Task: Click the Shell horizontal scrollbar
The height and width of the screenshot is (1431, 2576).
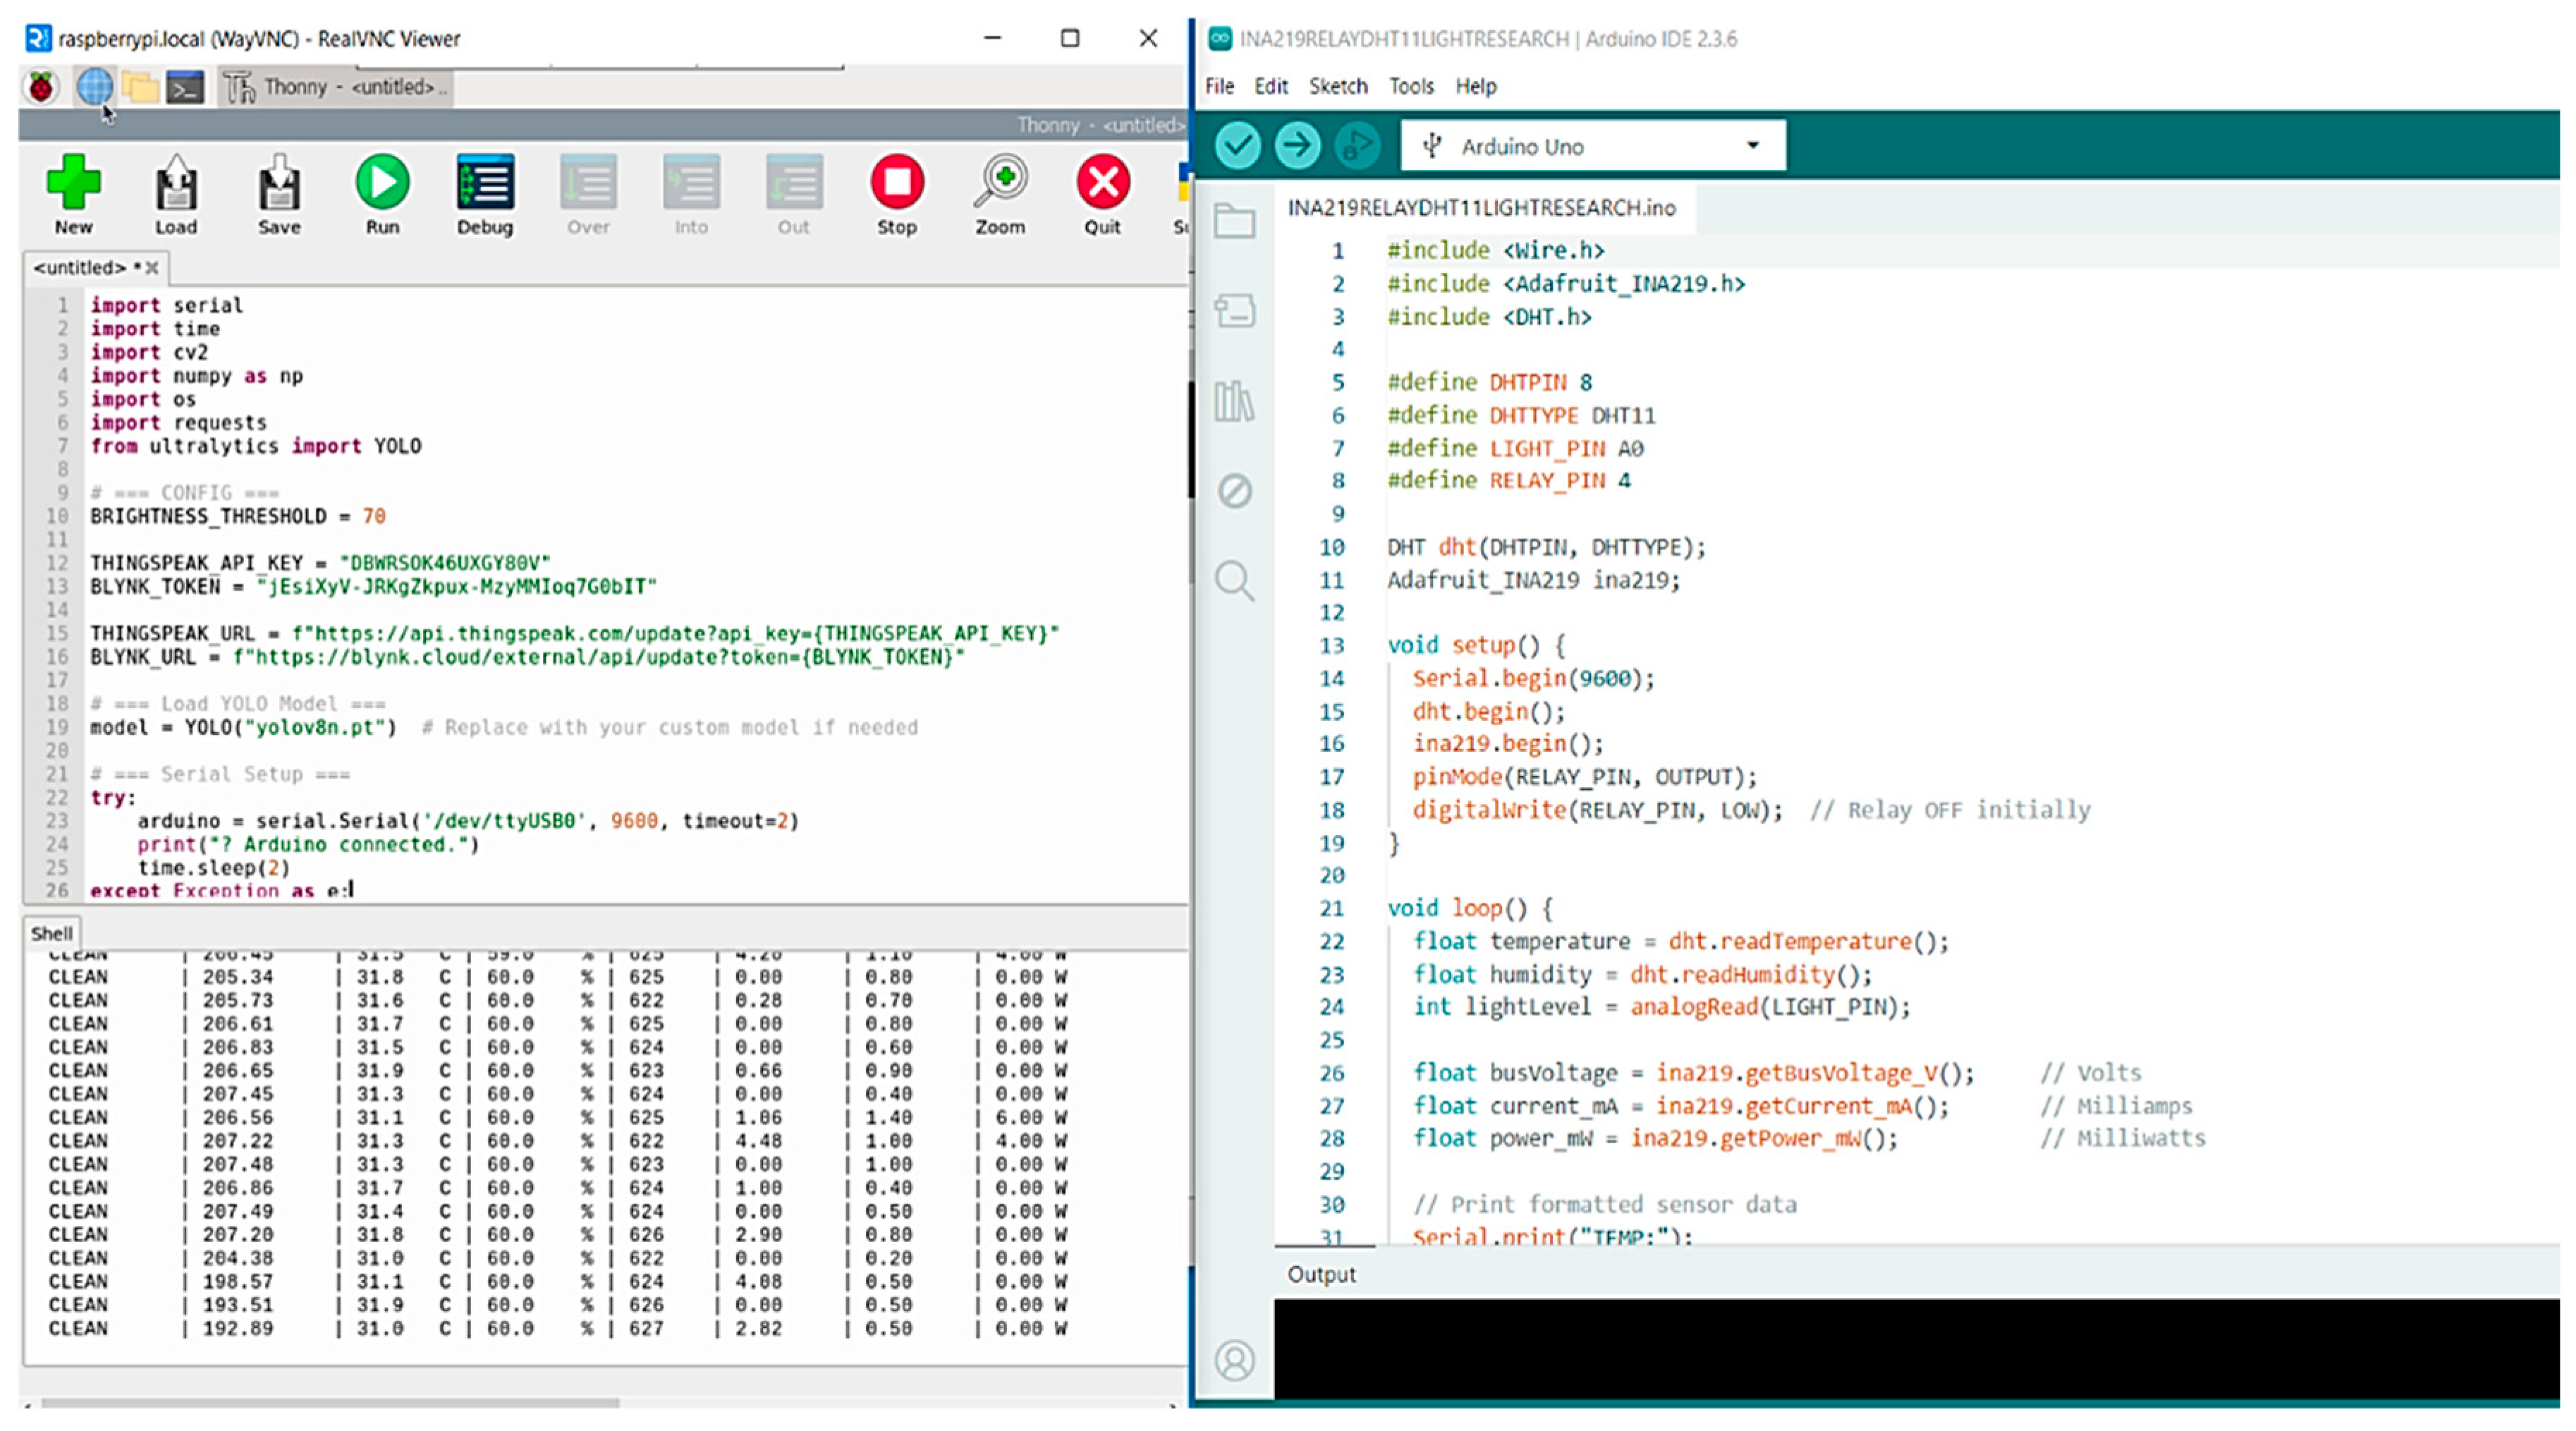Action: click(x=330, y=1403)
